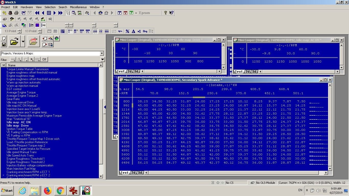Screen dimensions: 349x196
Task: Click the open project folder icon
Action: click(14, 41)
